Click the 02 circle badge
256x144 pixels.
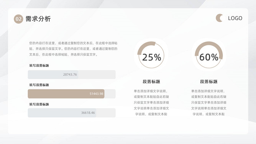tap(18, 19)
